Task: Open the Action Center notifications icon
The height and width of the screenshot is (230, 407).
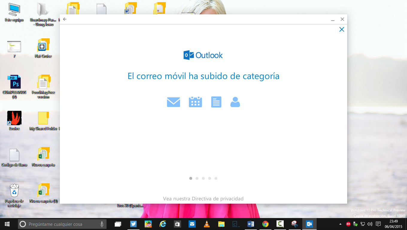Action: (x=378, y=224)
